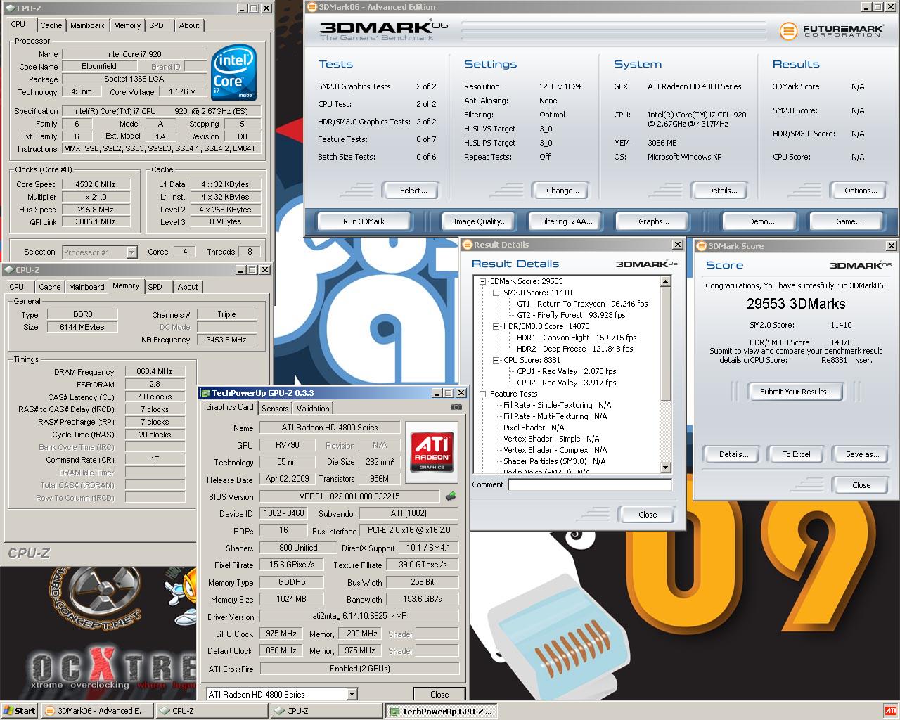
Task: Click the 3DMark06 title bar icon
Action: (313, 7)
